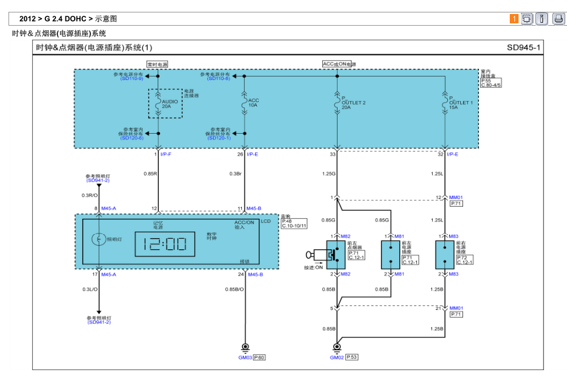Viewport: 567px width, 380px height.
Task: Open the M45-A connector at pin 8
Action: click(109, 208)
